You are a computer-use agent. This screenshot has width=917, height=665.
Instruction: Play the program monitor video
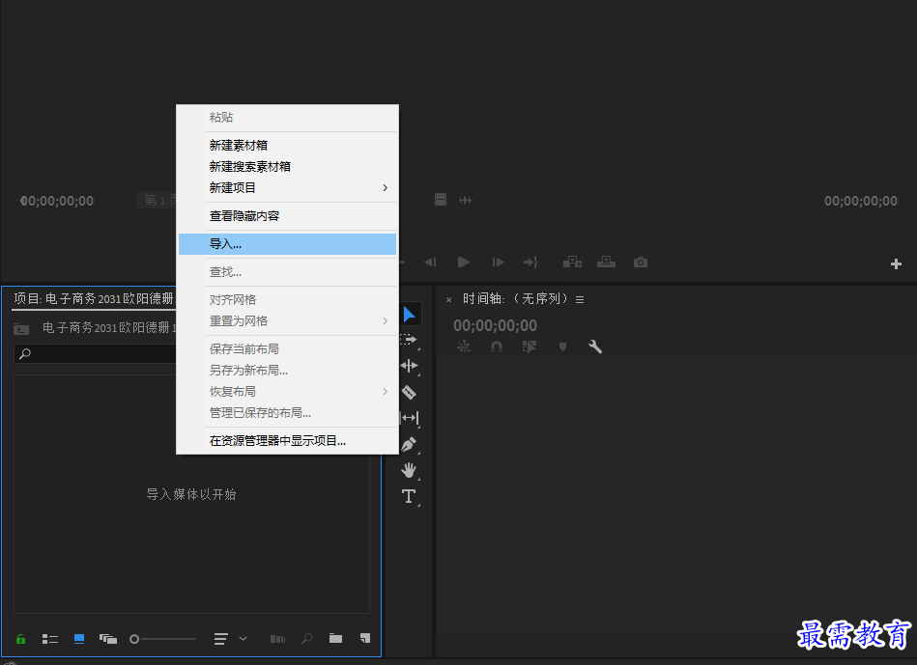(x=464, y=262)
